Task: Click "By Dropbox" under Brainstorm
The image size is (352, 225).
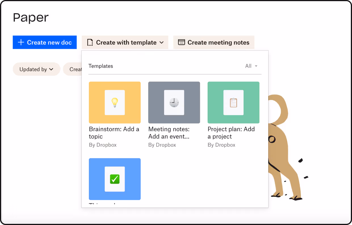Action: click(x=103, y=145)
